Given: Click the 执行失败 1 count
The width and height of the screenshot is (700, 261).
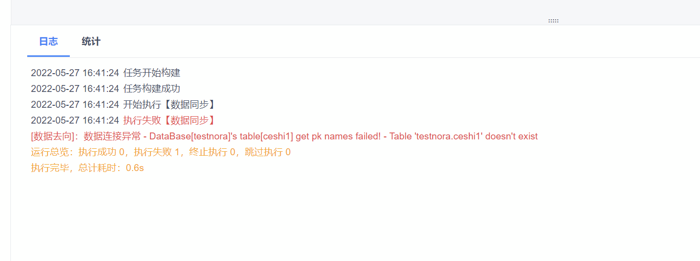Looking at the screenshot, I should point(156,152).
